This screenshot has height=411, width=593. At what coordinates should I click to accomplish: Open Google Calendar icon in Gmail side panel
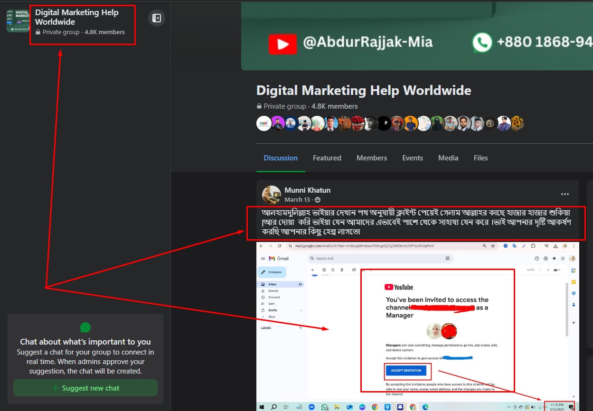[574, 271]
